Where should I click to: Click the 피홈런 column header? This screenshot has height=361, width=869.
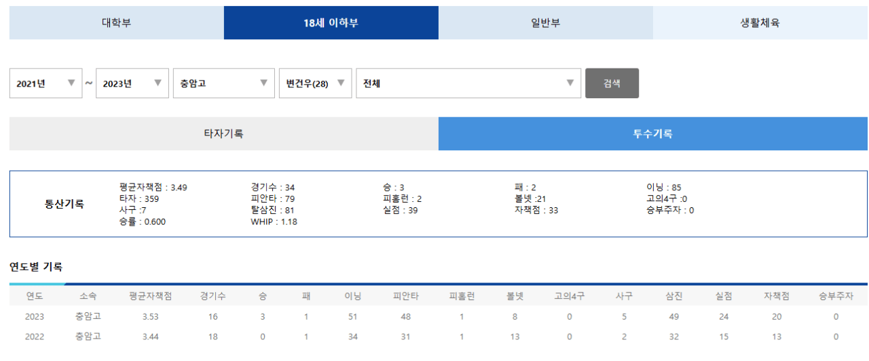(x=462, y=296)
